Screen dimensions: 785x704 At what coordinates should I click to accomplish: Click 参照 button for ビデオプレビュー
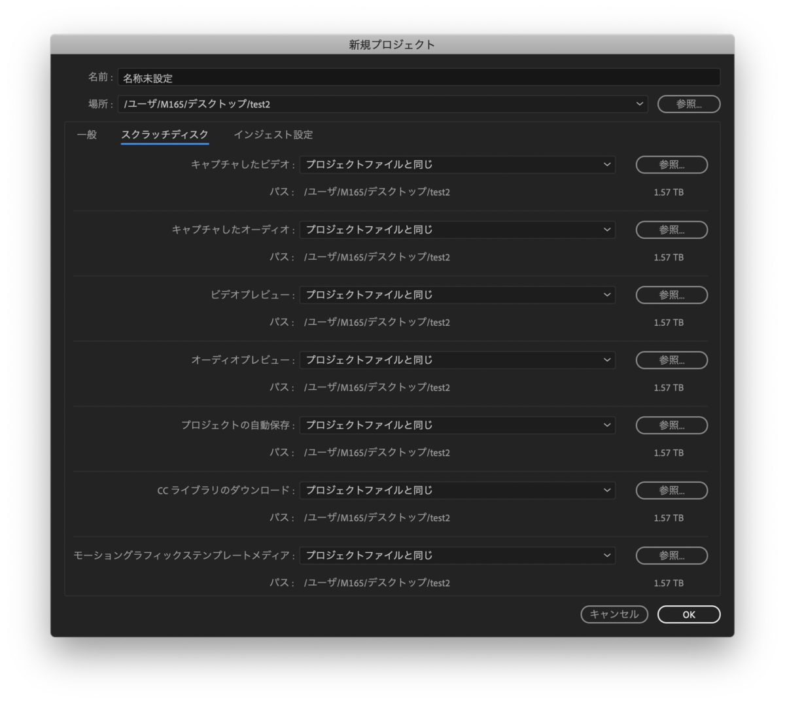coord(672,295)
